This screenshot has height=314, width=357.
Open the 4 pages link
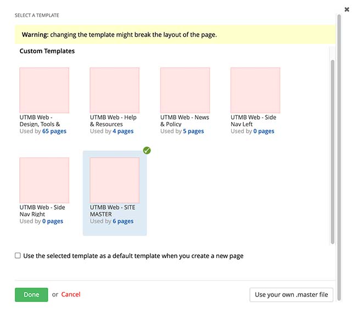(x=123, y=131)
